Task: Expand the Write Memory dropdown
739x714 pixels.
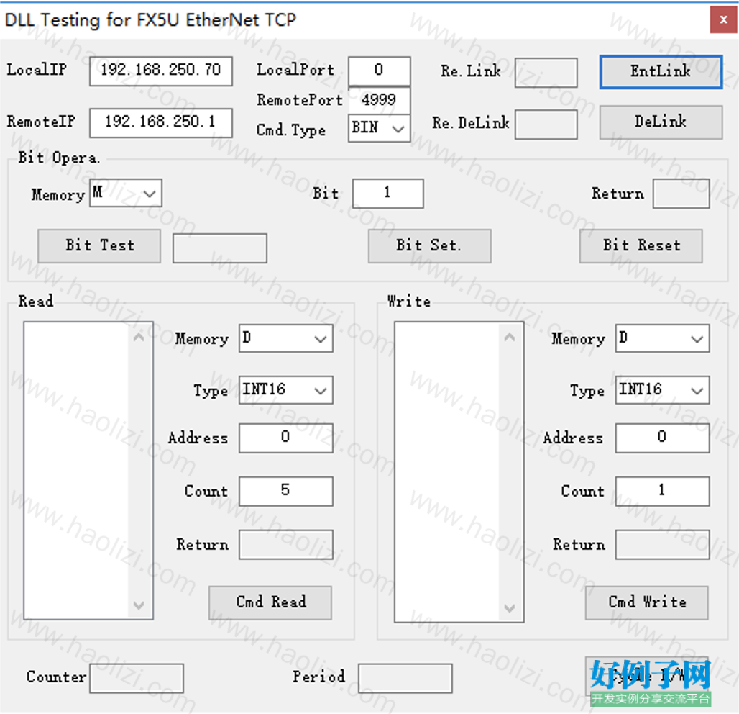Action: click(x=662, y=338)
